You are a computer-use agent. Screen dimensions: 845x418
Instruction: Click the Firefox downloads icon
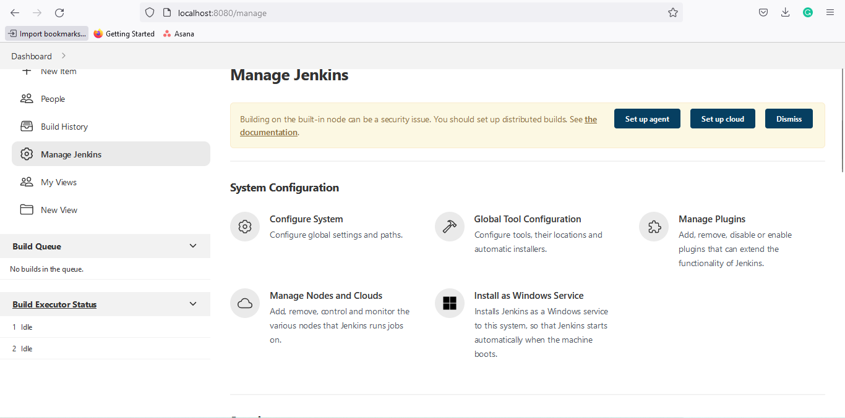point(786,12)
